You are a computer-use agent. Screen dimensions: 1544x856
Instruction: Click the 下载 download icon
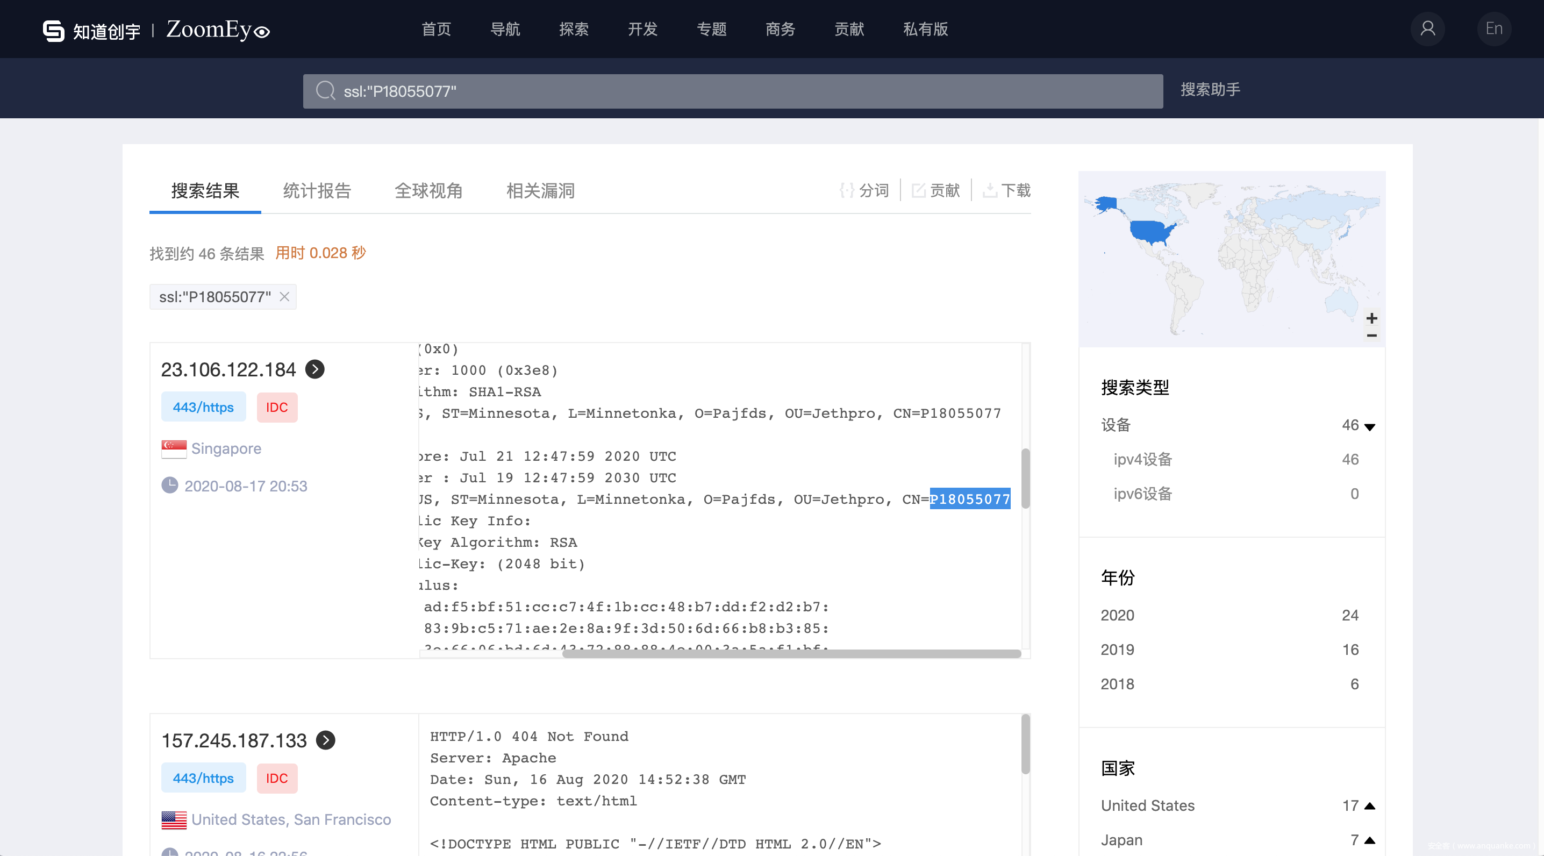coord(990,191)
